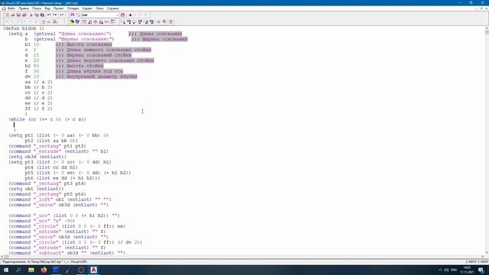Open File Explorer from taskbar

pyautogui.click(x=31, y=270)
